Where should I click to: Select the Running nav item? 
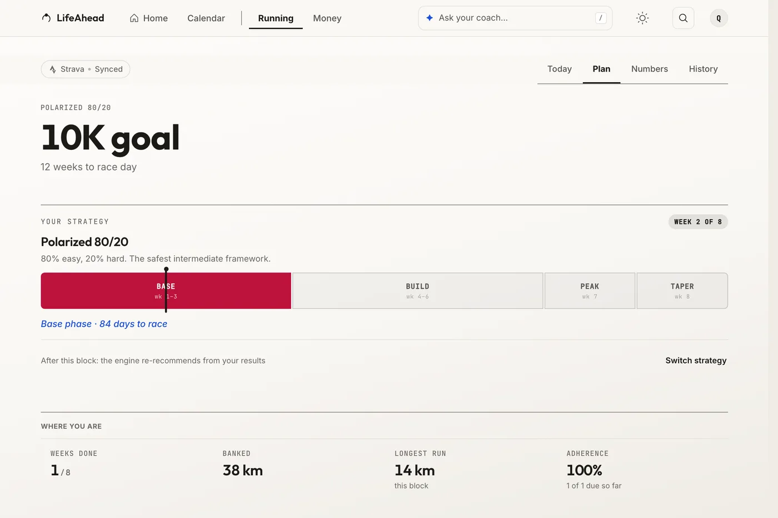tap(276, 18)
